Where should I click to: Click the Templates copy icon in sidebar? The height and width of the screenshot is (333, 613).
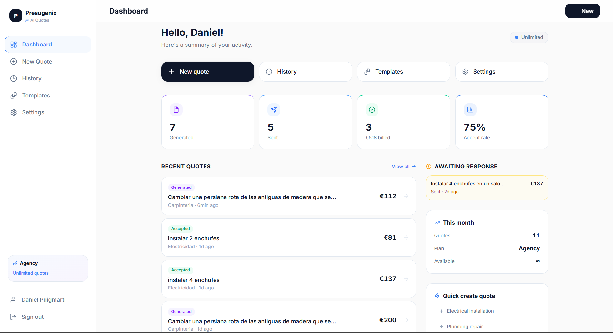click(14, 96)
